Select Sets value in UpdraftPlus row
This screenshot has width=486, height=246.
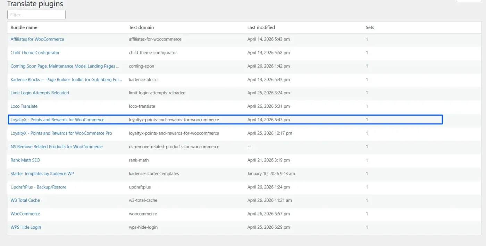click(367, 187)
